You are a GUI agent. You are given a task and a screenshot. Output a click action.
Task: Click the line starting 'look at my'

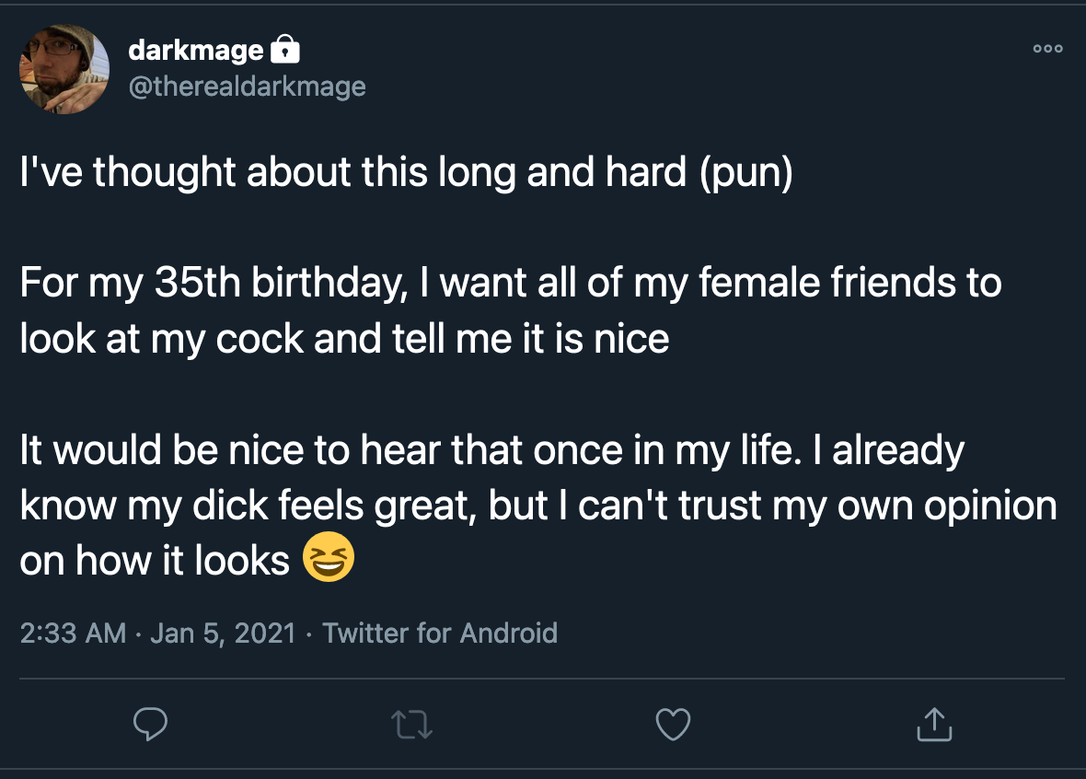(x=344, y=339)
